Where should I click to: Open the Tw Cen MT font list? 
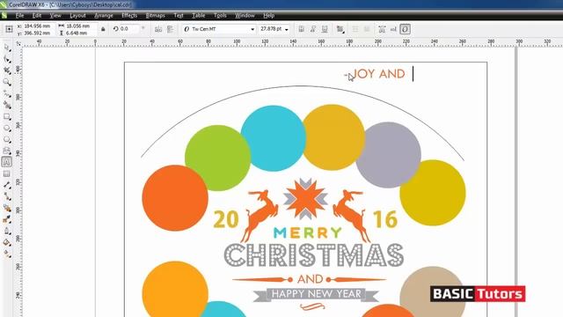point(219,29)
